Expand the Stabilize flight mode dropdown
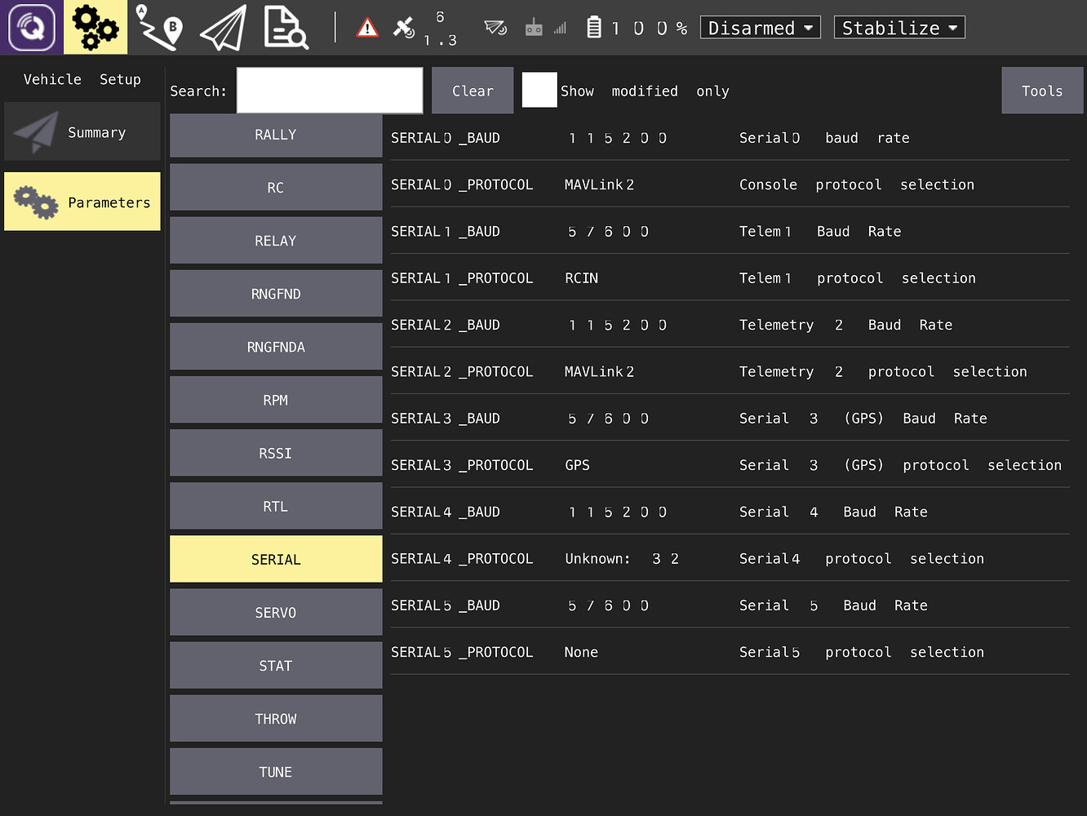This screenshot has width=1087, height=816. [x=898, y=28]
